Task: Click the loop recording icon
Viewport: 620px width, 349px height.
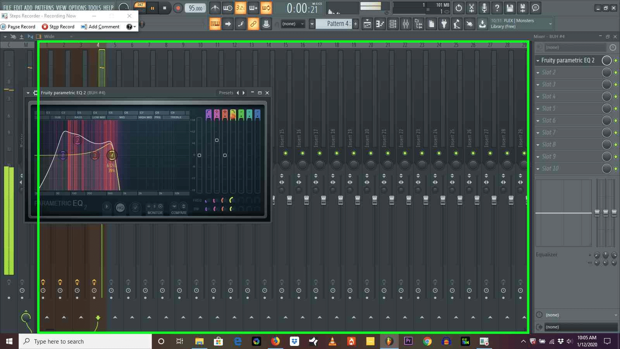Action: [266, 8]
